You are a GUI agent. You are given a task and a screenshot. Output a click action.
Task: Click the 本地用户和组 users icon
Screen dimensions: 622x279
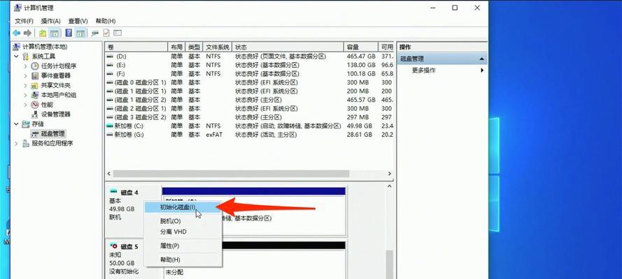point(35,95)
